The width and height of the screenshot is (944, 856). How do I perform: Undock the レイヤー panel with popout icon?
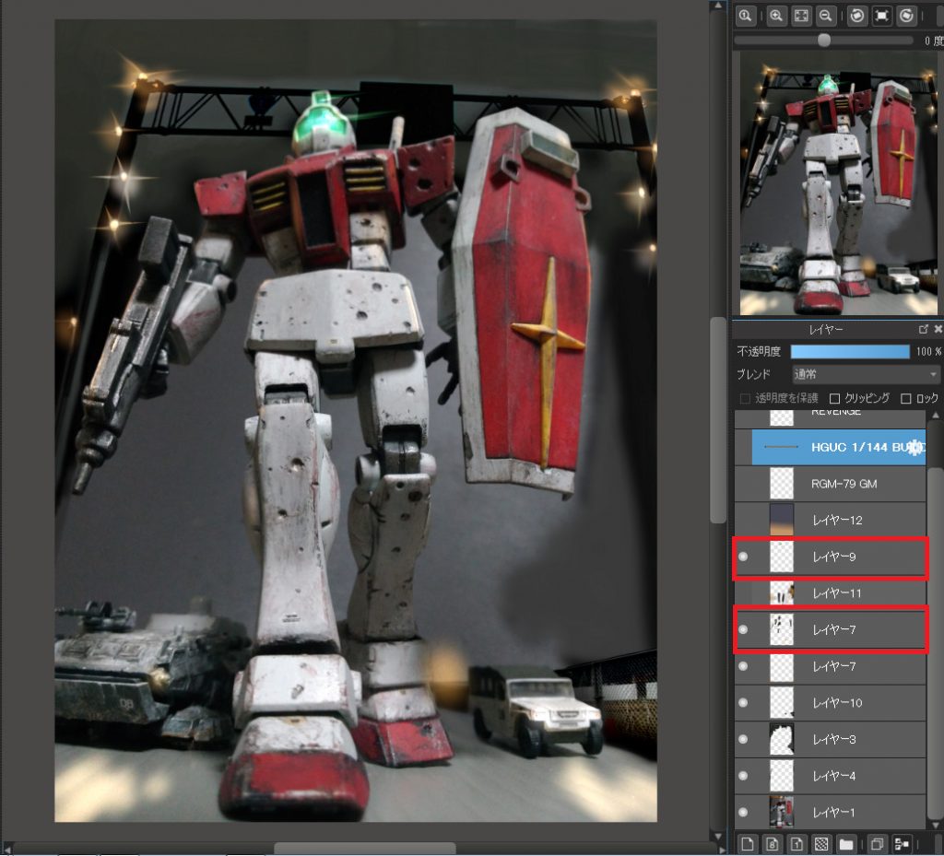click(x=923, y=329)
